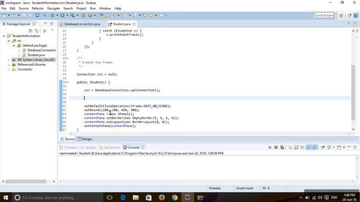Click the Package Explorer horizontal scrollbar
The image size is (360, 202).
pyautogui.click(x=26, y=181)
